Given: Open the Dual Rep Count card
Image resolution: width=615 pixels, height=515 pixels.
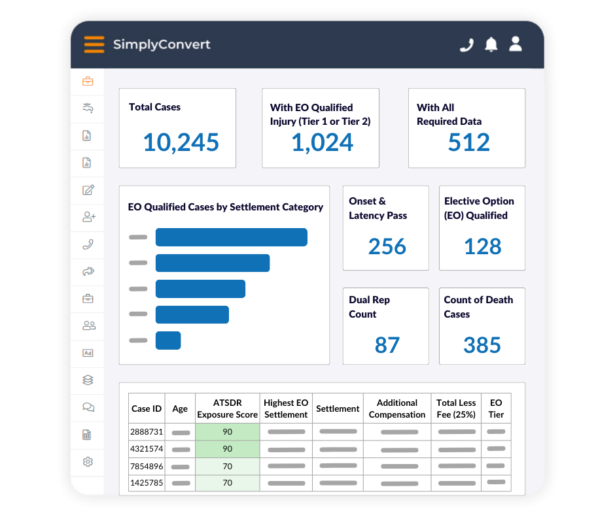Looking at the screenshot, I should tap(385, 326).
